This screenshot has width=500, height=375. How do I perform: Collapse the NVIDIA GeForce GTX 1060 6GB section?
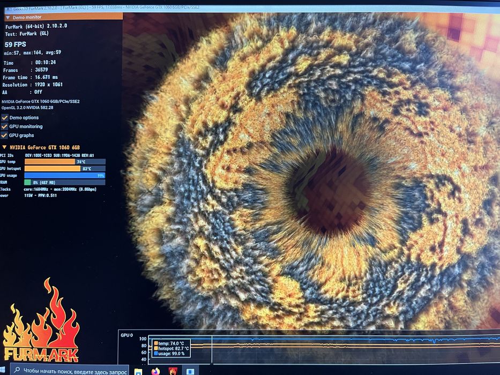(4, 147)
